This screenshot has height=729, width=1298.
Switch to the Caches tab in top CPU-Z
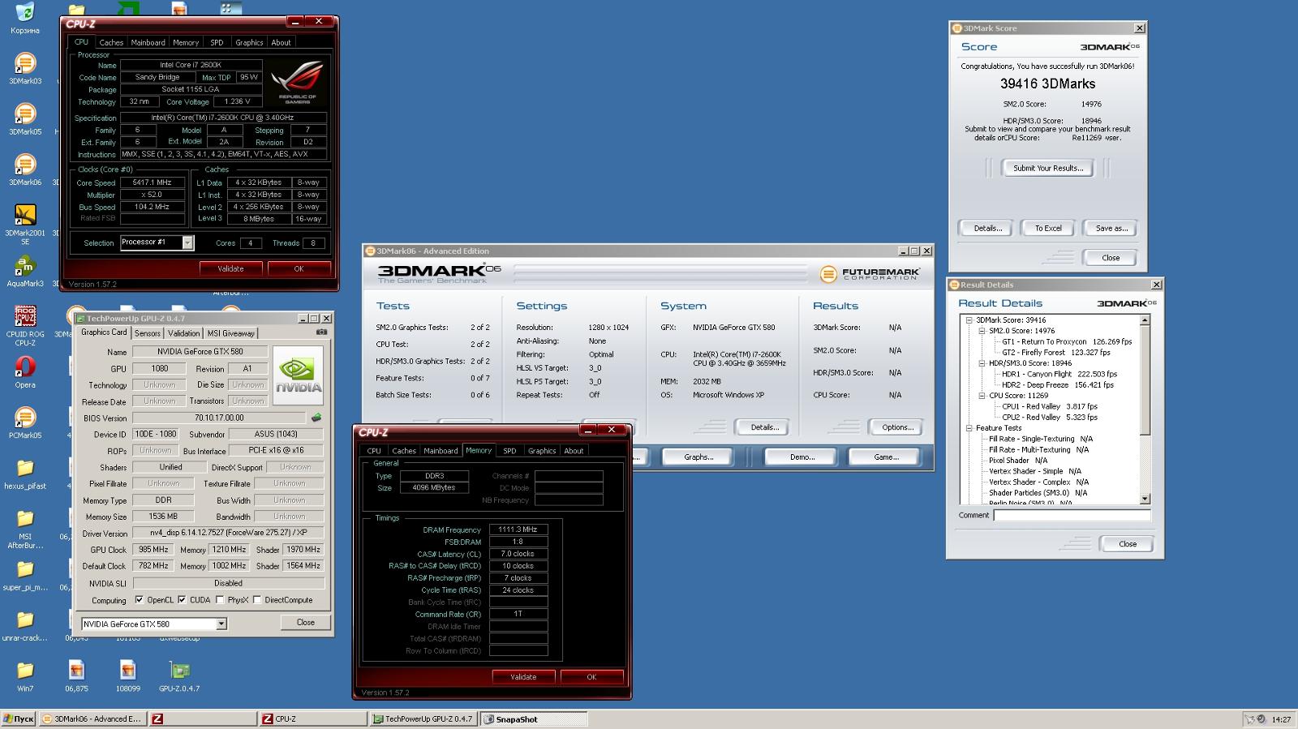[111, 42]
